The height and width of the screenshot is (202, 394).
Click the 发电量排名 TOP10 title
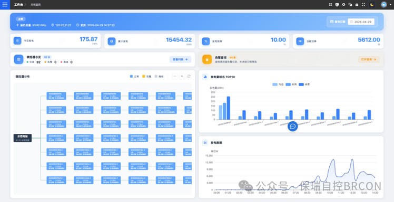click(x=223, y=77)
